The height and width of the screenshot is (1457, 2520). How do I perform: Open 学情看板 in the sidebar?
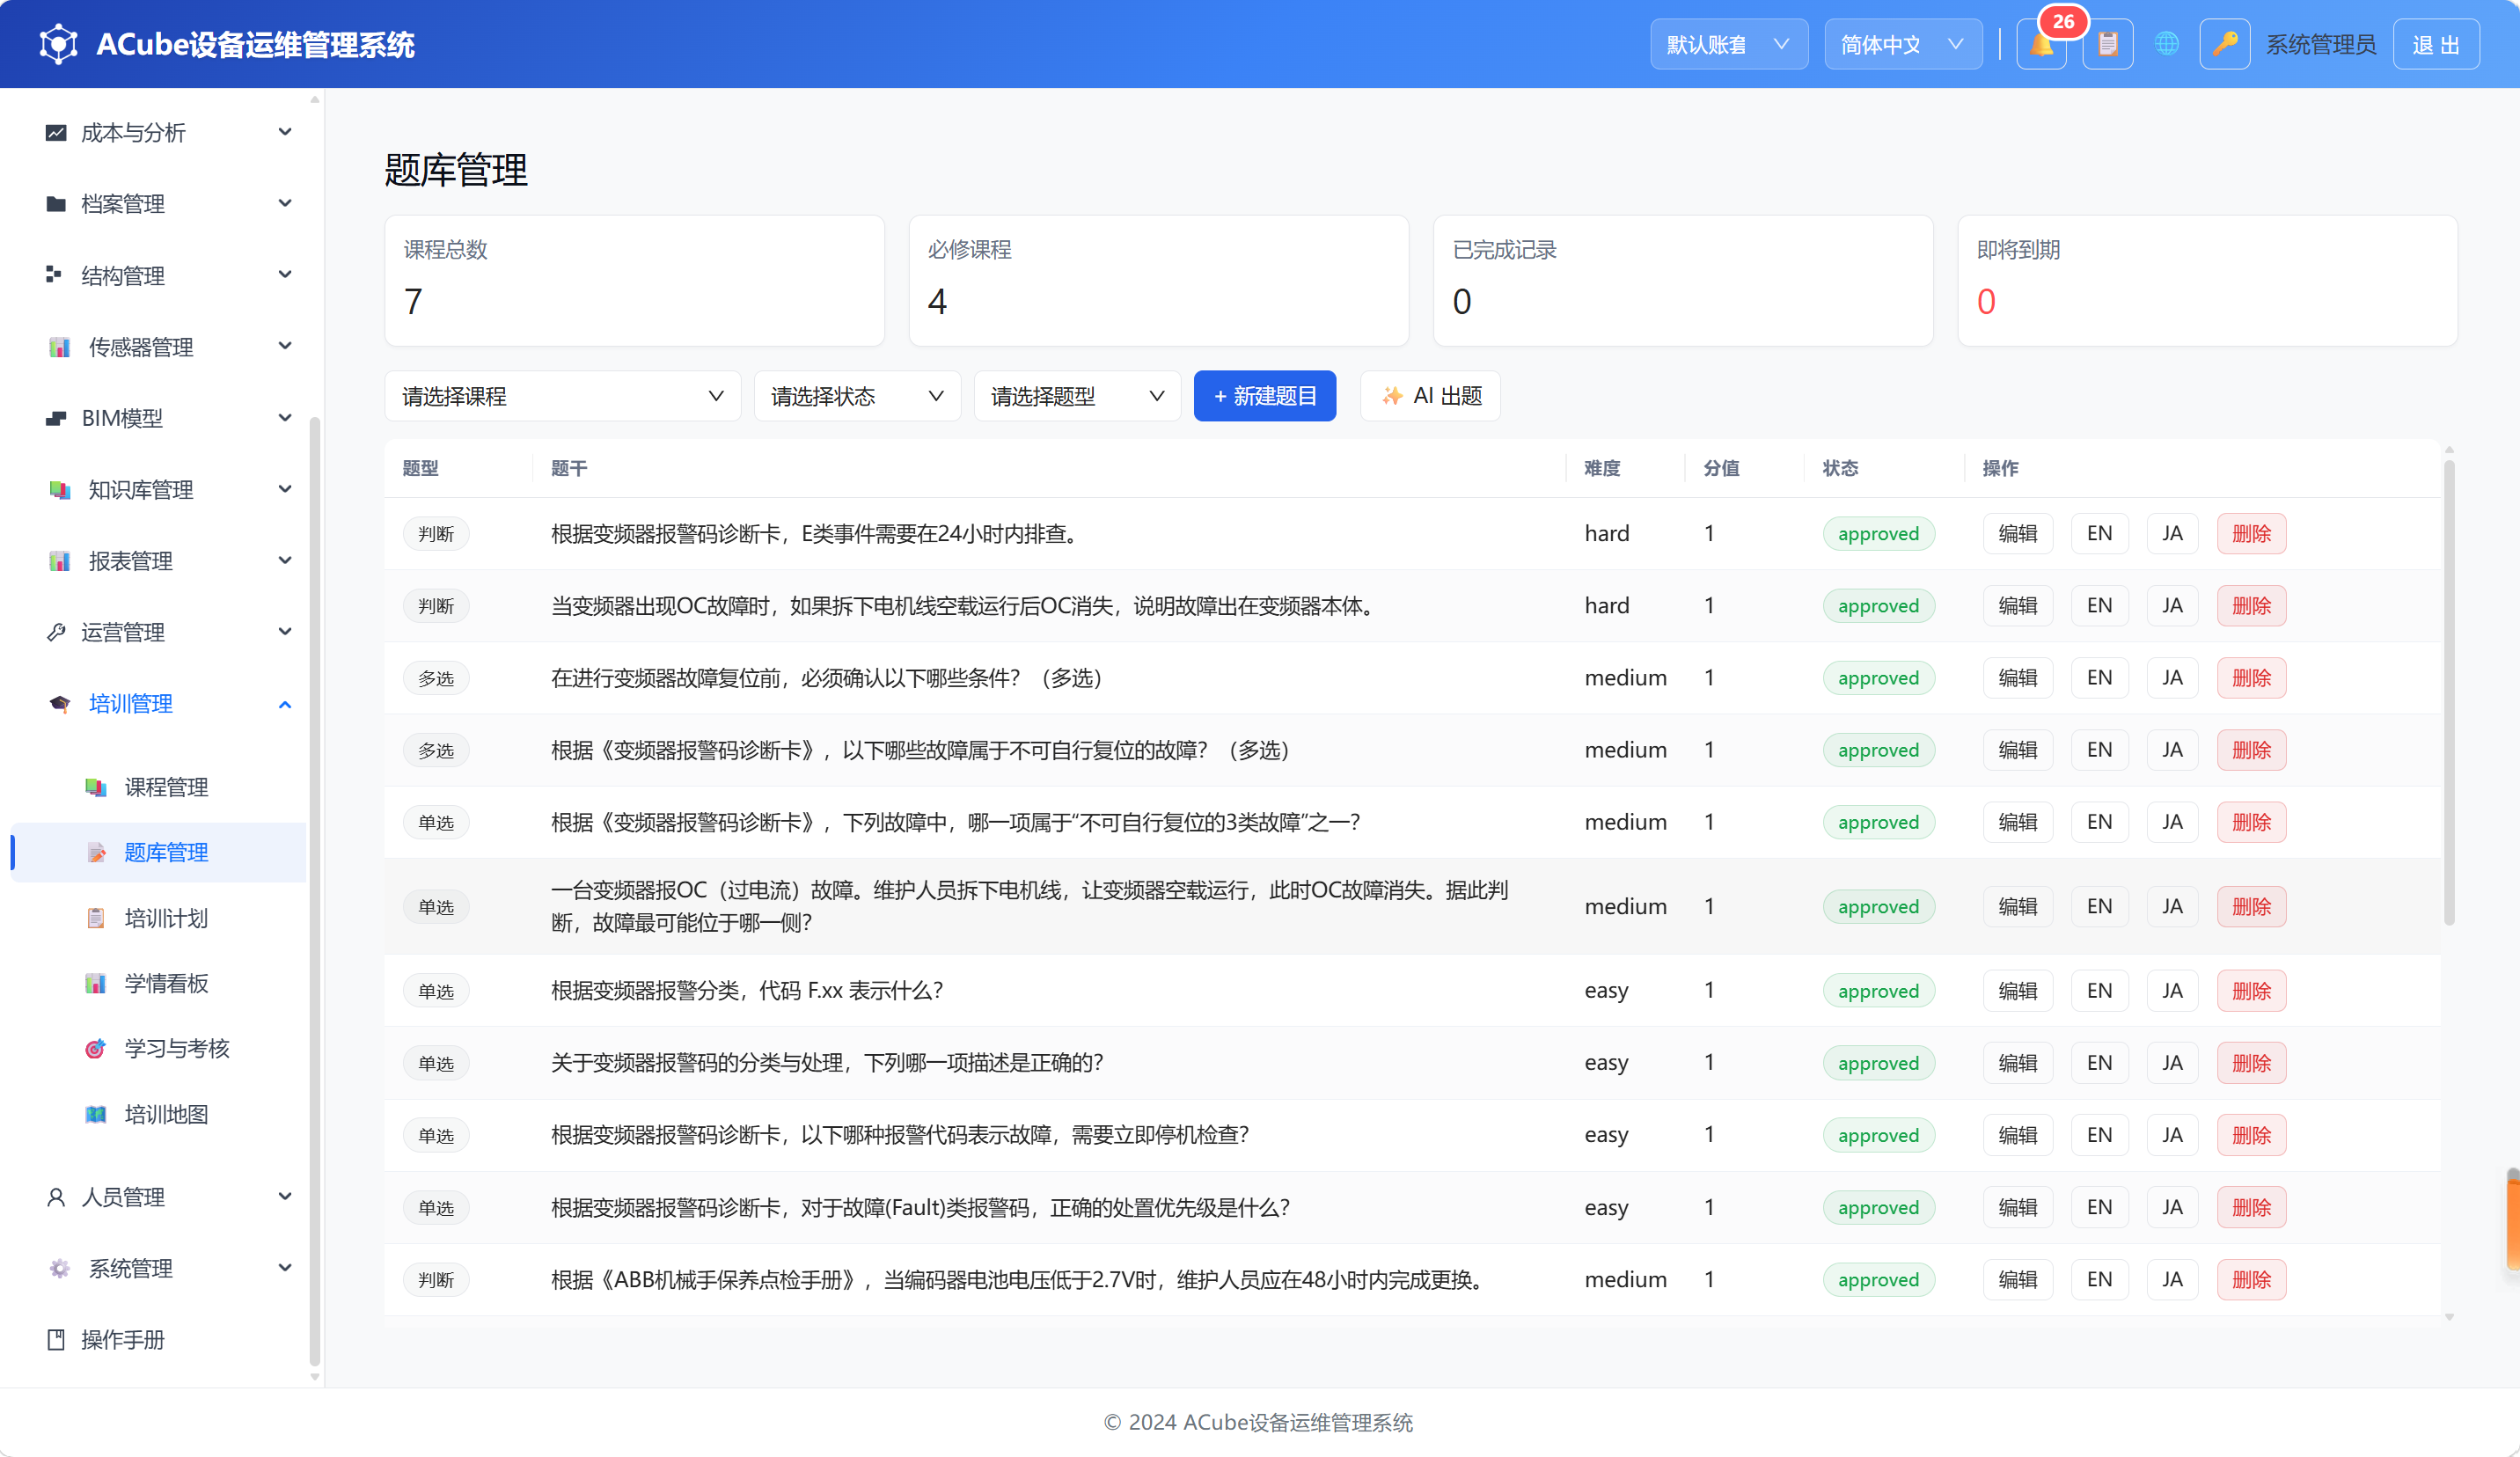[x=158, y=983]
